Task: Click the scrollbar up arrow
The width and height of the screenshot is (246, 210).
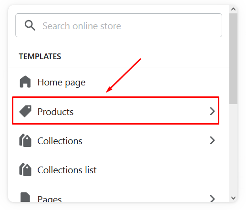Action: click(x=233, y=9)
